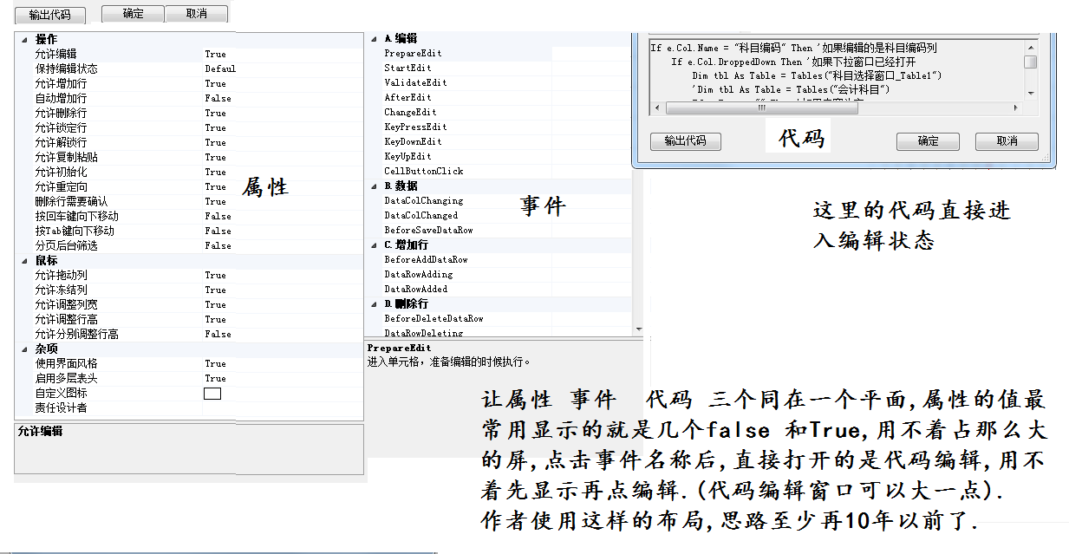Viewport: 1069px width, 554px height.
Task: Click the code editor's scroll-left arrow
Action: pyautogui.click(x=657, y=108)
